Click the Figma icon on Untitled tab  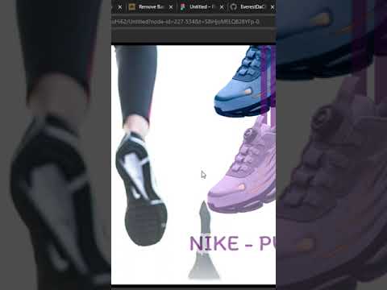(183, 7)
